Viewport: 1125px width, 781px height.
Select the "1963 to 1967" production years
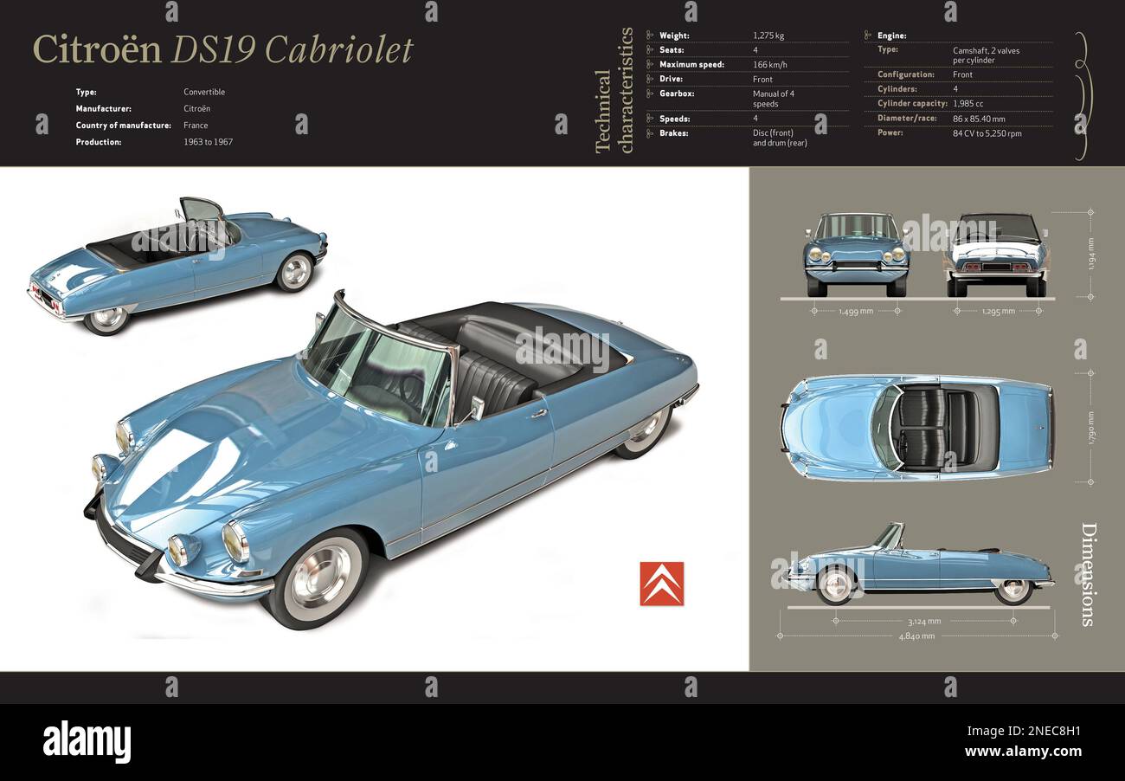(209, 142)
